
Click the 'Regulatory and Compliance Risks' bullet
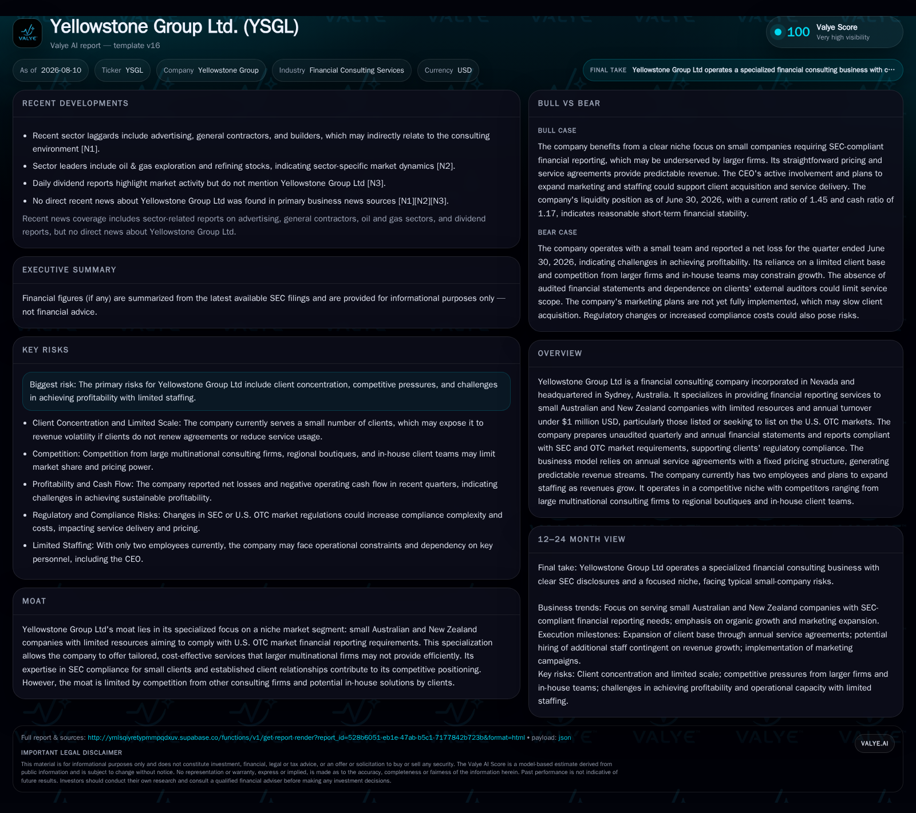[x=268, y=522]
